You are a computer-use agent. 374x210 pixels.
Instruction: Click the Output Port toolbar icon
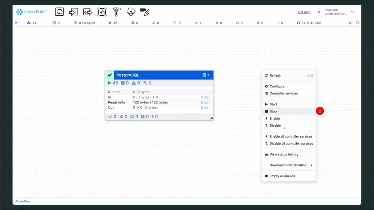point(88,12)
